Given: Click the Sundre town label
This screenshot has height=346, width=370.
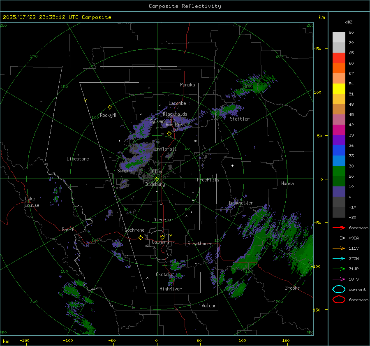Looking at the screenshot, I should coord(125,171).
